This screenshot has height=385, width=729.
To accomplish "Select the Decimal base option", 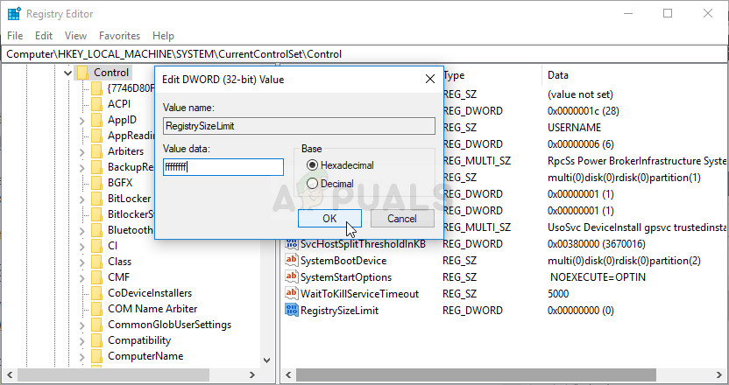I will click(312, 184).
